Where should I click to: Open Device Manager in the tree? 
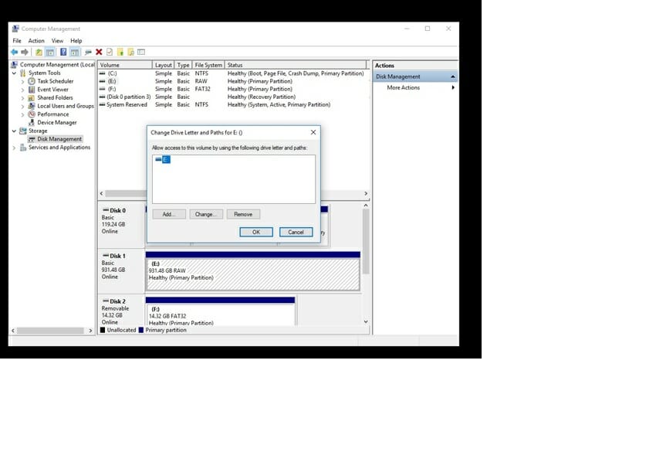click(57, 122)
